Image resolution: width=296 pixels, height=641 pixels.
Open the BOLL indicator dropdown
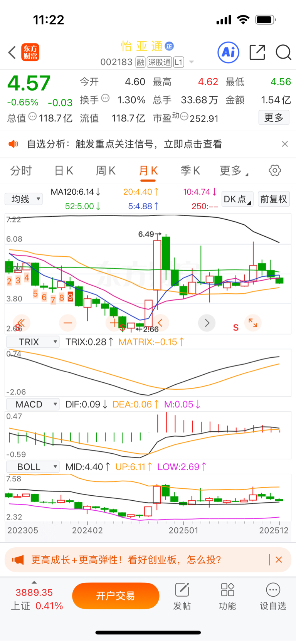[x=33, y=467]
